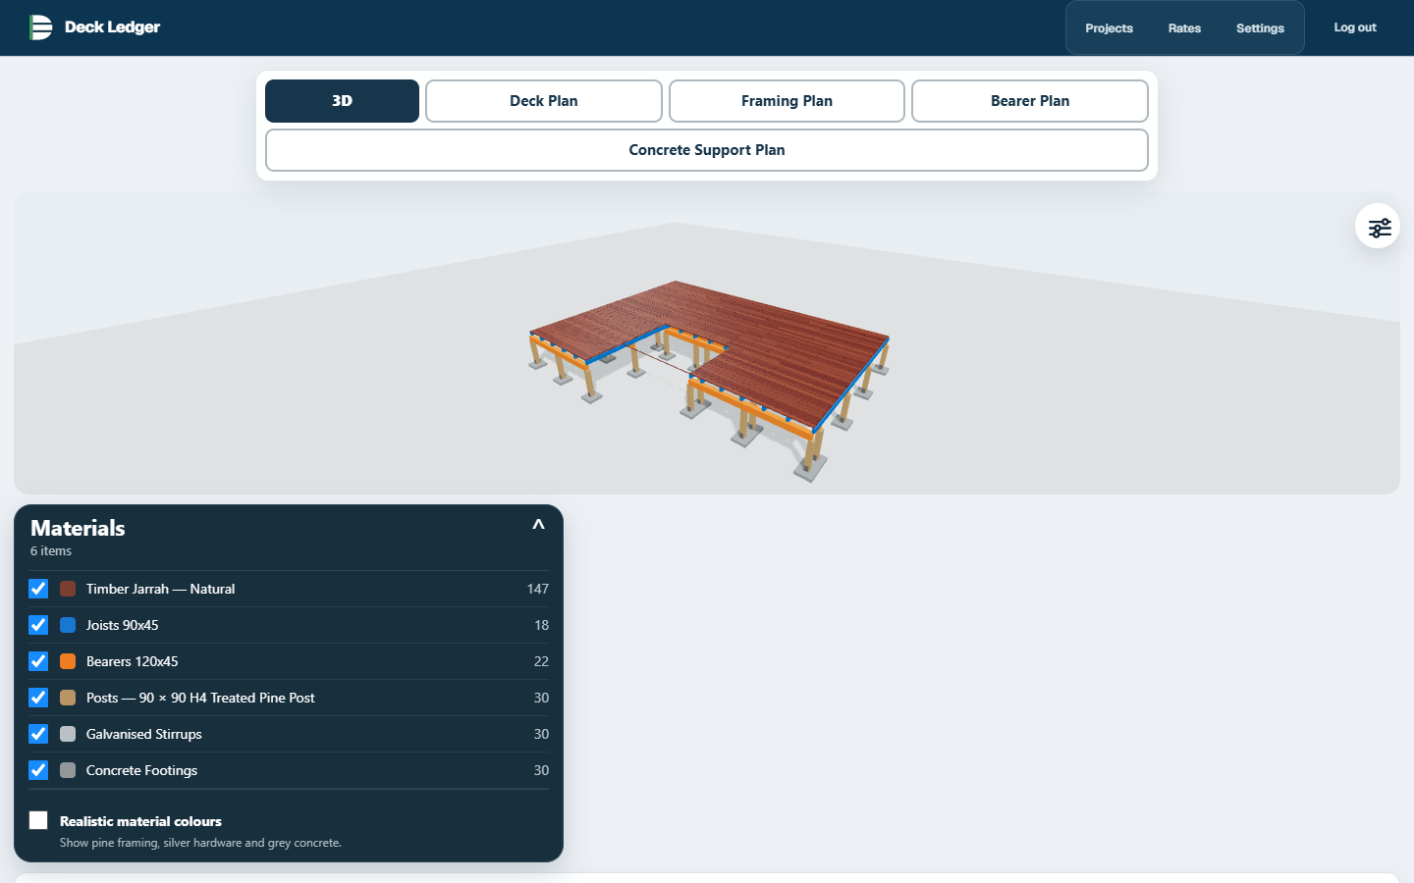Screen dimensions: 1414x883
Task: Collapse the Materials panel chevron
Action: [x=538, y=525]
